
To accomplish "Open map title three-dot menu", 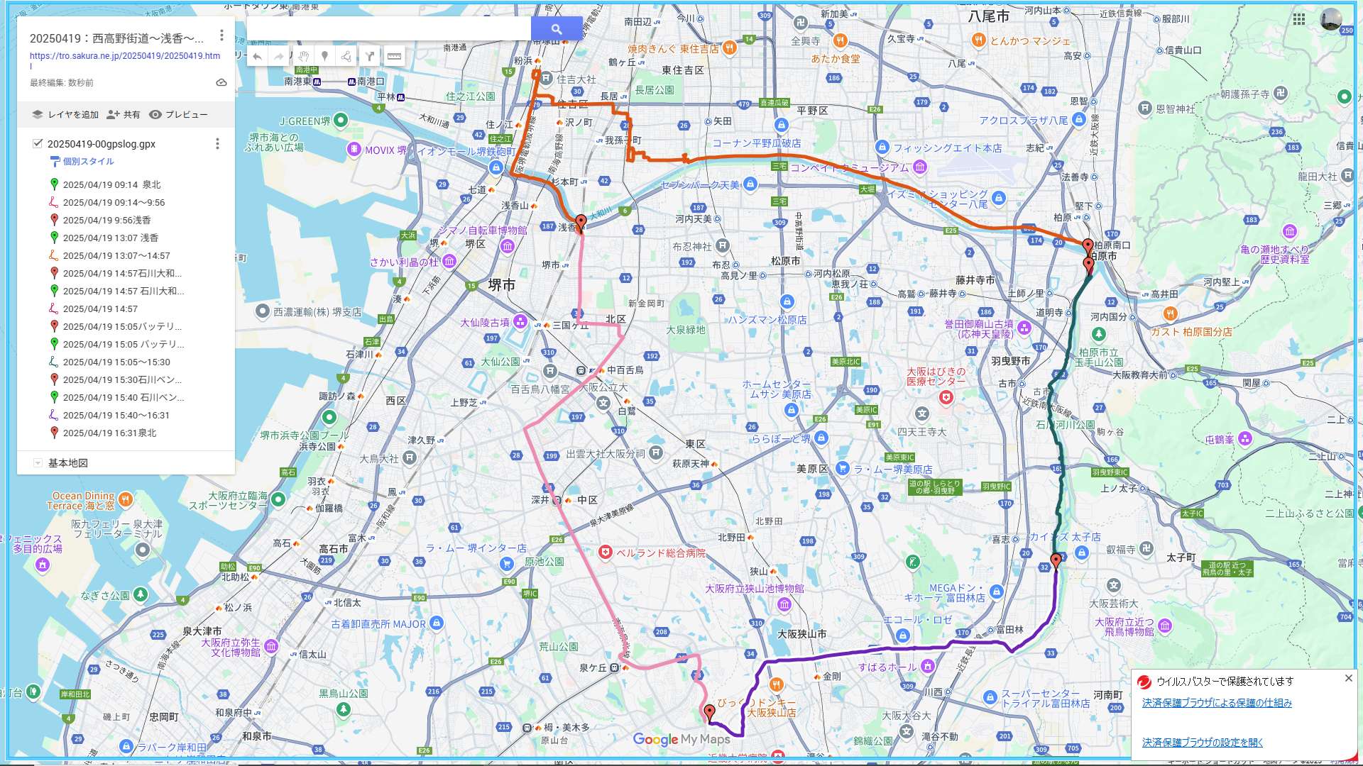I will click(221, 35).
